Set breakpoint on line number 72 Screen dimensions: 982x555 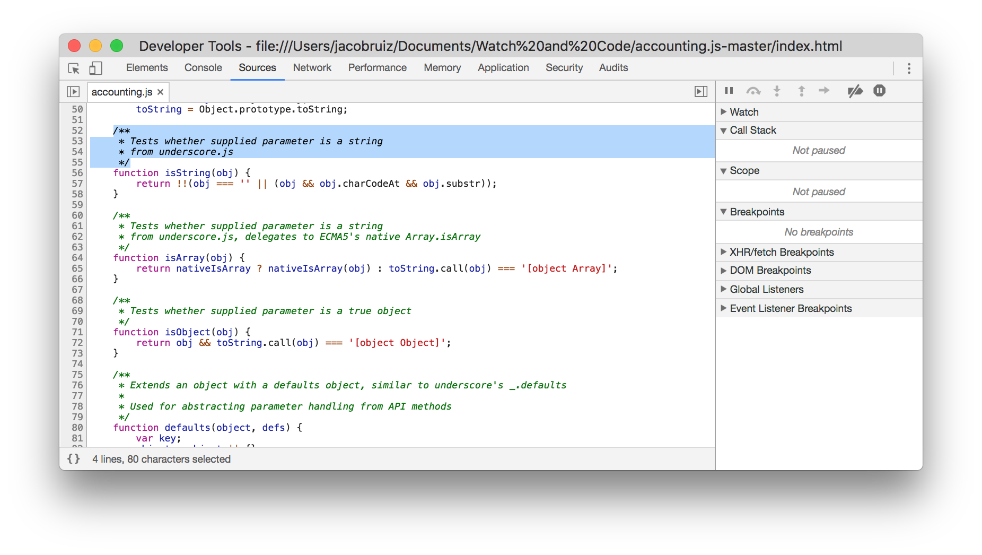coord(77,343)
